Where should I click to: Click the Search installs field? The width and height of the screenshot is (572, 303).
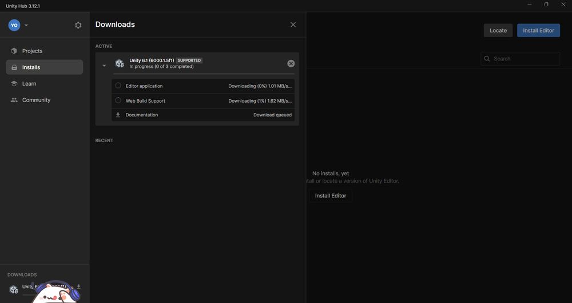(x=520, y=59)
